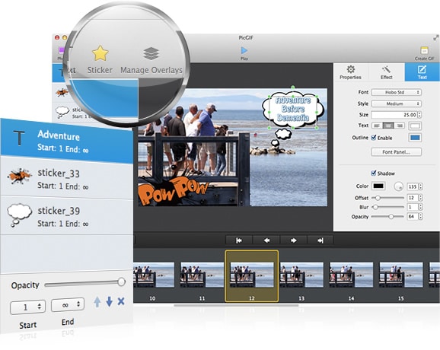Click the Font Panel... button
The height and width of the screenshot is (350, 440).
click(x=396, y=152)
